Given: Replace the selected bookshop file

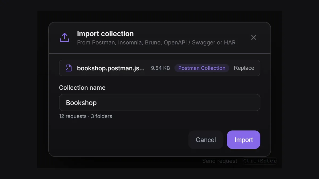Looking at the screenshot, I should click(244, 68).
